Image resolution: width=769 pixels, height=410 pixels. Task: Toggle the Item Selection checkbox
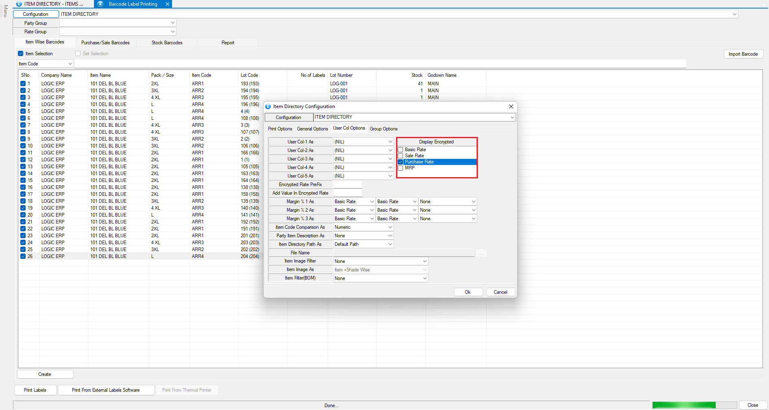pyautogui.click(x=21, y=54)
